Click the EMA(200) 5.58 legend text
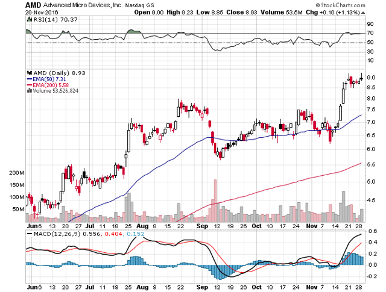The width and height of the screenshot is (386, 292). coord(51,85)
